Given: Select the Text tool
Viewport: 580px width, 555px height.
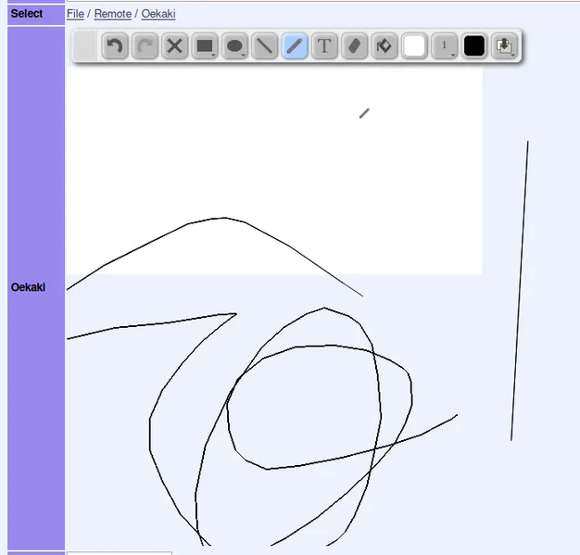Looking at the screenshot, I should [x=324, y=46].
